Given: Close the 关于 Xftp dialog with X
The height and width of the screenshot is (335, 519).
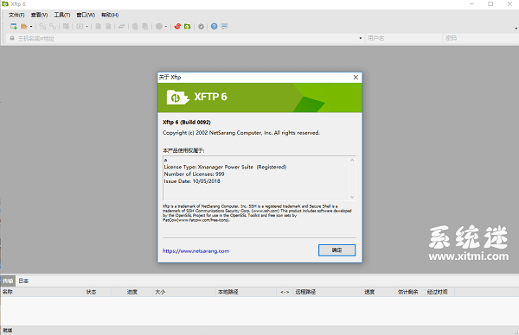Looking at the screenshot, I should click(356, 78).
